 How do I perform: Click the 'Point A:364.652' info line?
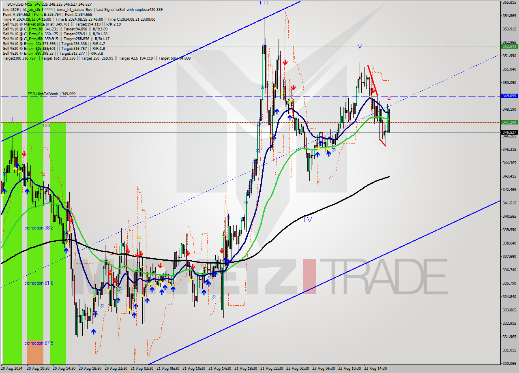[x=47, y=14]
